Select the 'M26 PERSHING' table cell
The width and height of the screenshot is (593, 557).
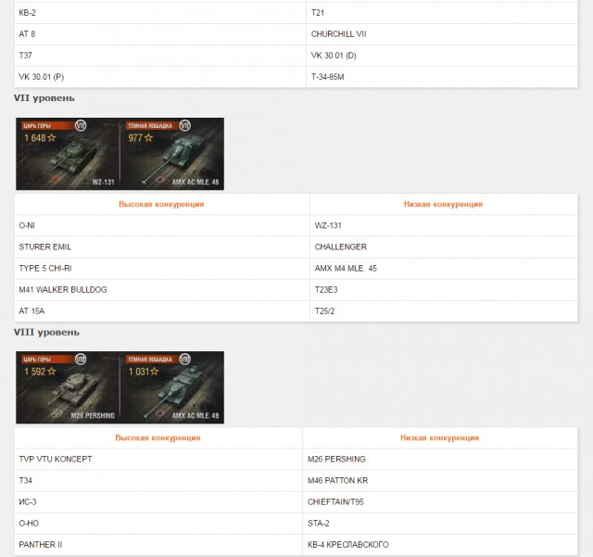point(440,460)
